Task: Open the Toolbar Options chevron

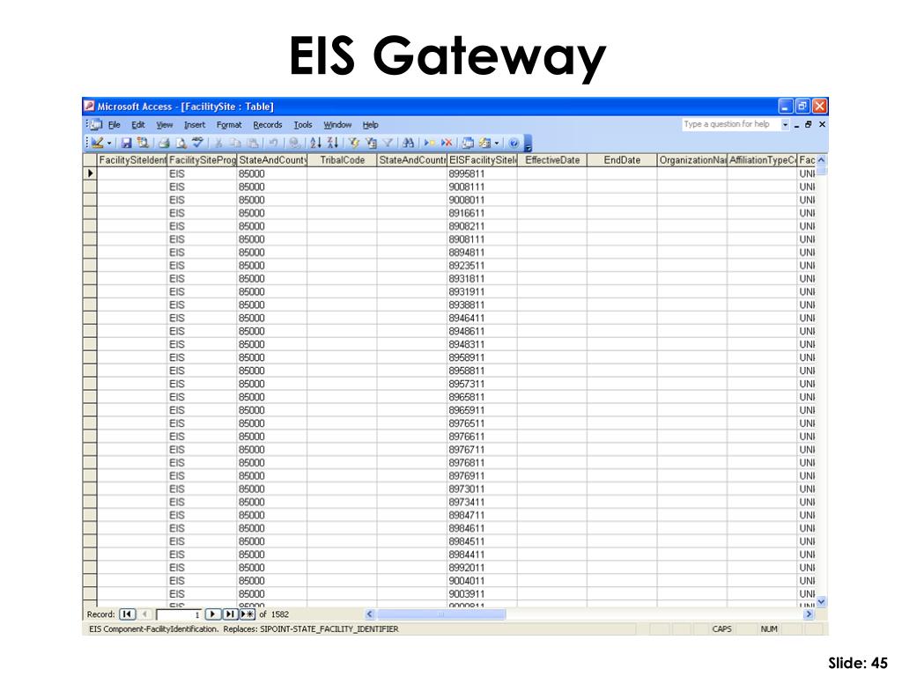Action: [529, 143]
